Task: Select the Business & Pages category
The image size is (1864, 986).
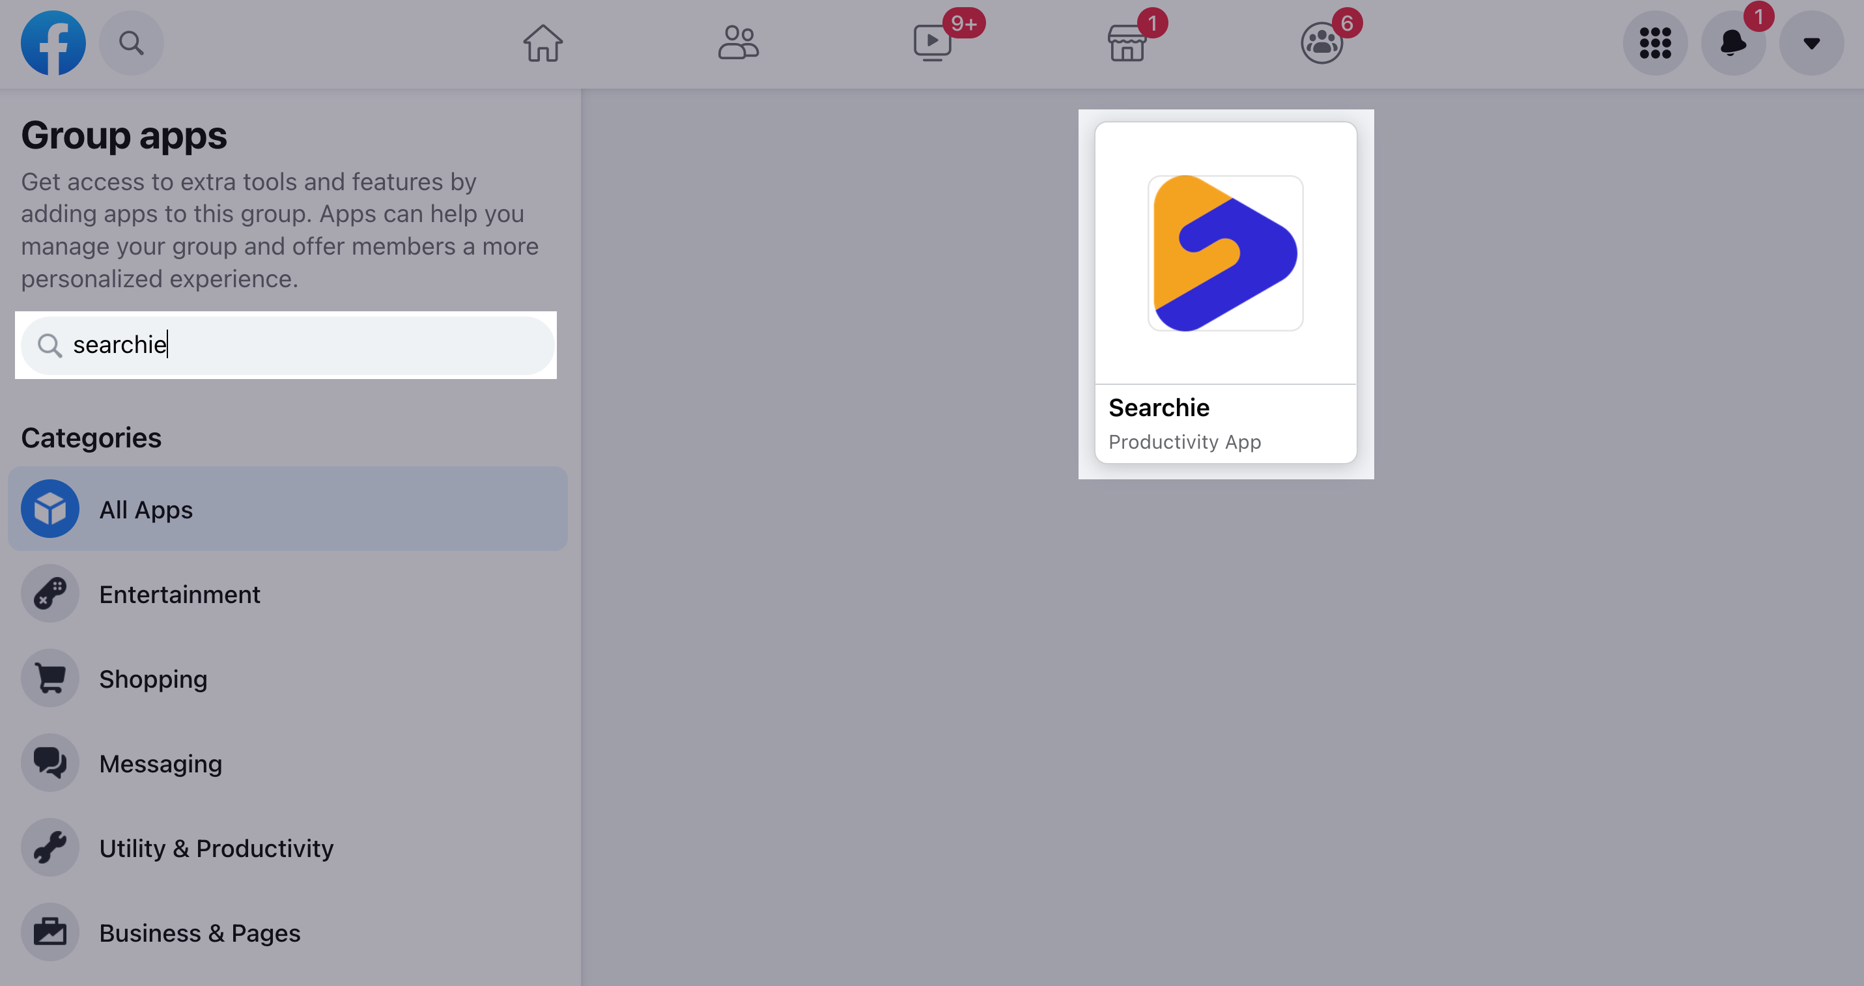Action: [287, 933]
